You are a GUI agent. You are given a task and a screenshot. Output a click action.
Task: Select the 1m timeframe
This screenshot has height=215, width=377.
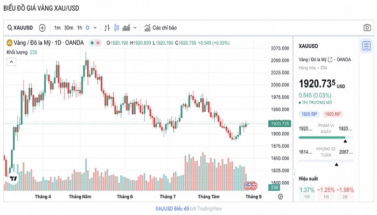point(57,28)
